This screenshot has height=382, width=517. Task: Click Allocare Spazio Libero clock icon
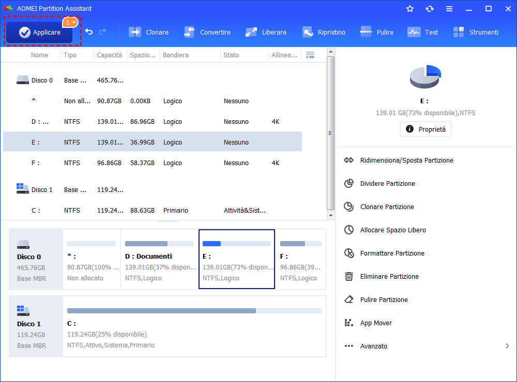coord(349,230)
